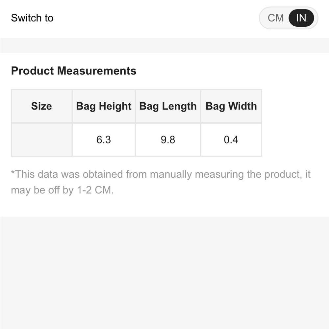This screenshot has height=329, width=329.
Task: Click the word "manually" in the disclaimer
Action: pyautogui.click(x=171, y=174)
